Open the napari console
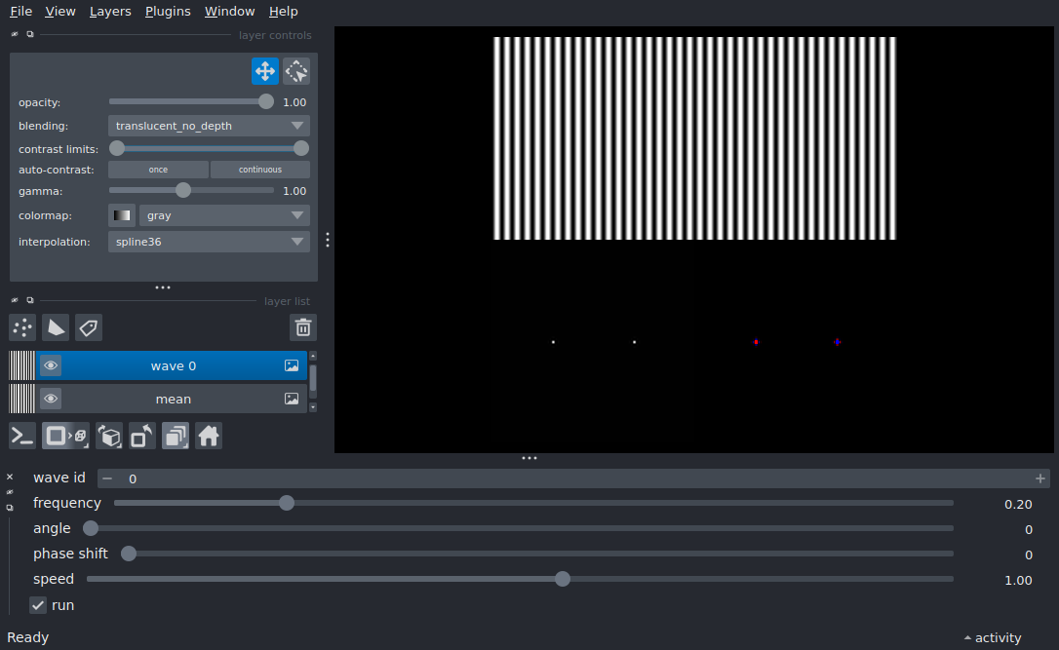This screenshot has height=650, width=1059. pos(22,436)
